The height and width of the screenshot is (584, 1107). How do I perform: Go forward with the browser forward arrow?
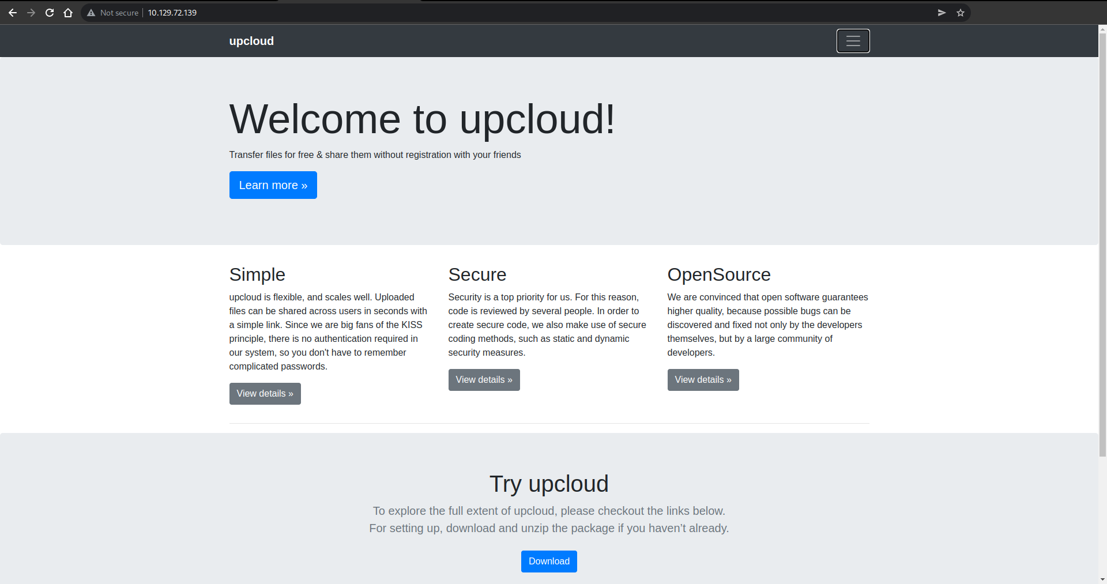click(31, 13)
